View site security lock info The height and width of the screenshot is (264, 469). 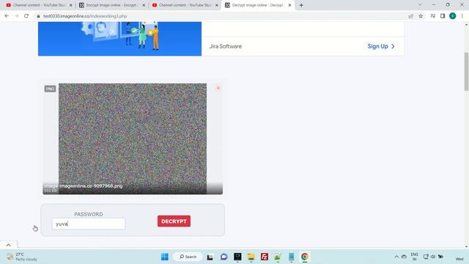(x=38, y=16)
